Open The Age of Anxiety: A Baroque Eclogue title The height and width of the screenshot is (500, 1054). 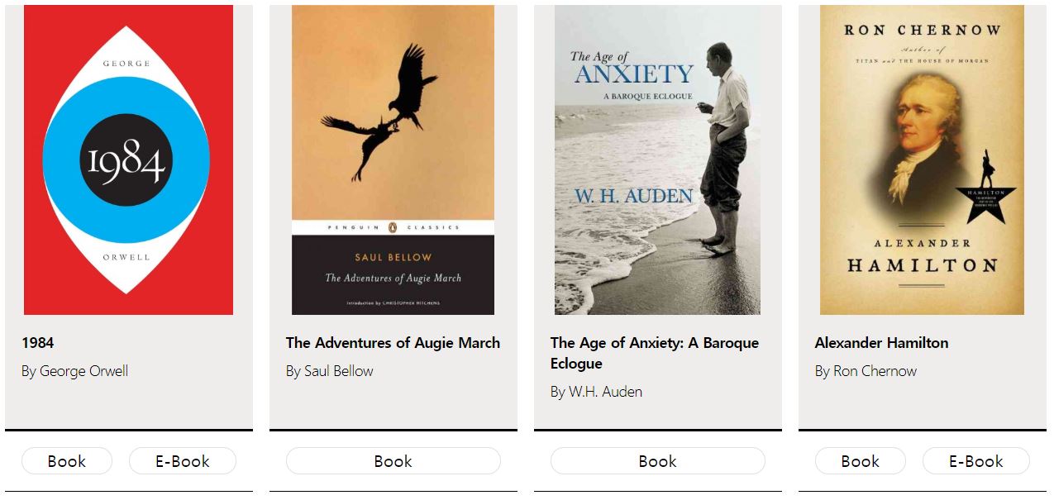coord(655,353)
